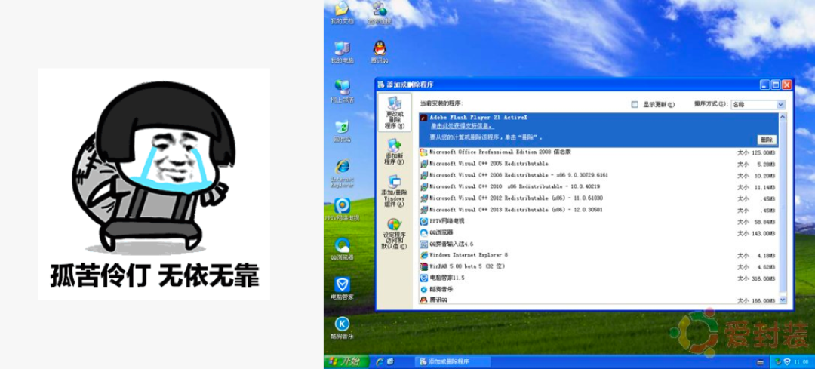Click the system tray shield icon
The image size is (815, 369).
coord(786,361)
